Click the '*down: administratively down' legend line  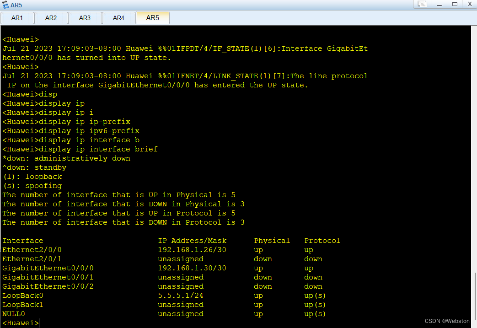tap(66, 158)
